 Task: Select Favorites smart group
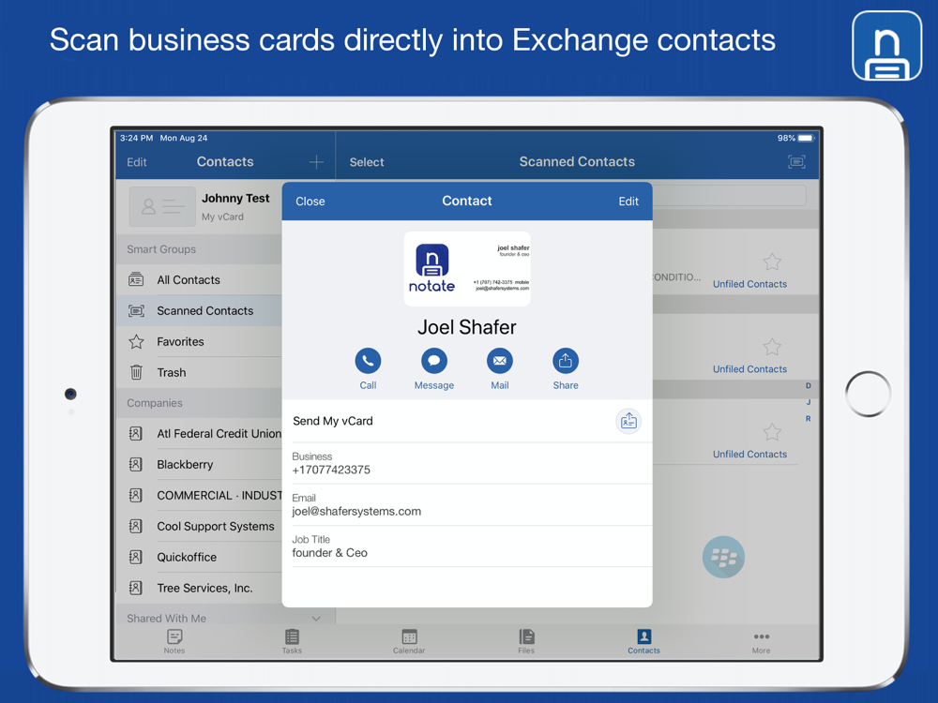coord(200,342)
